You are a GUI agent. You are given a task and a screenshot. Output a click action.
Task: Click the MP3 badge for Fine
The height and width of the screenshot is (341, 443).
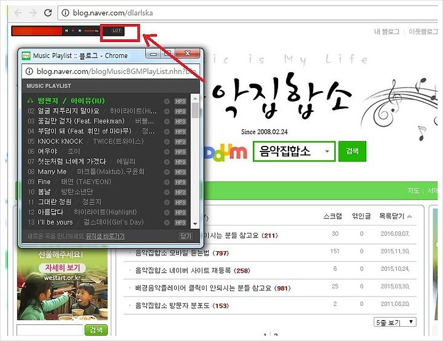180,182
